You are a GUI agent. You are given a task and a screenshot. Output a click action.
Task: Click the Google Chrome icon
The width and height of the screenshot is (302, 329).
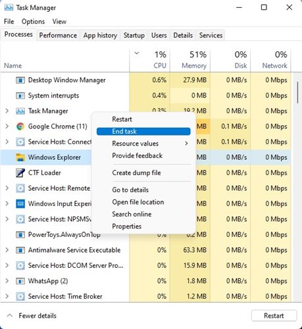tap(20, 126)
